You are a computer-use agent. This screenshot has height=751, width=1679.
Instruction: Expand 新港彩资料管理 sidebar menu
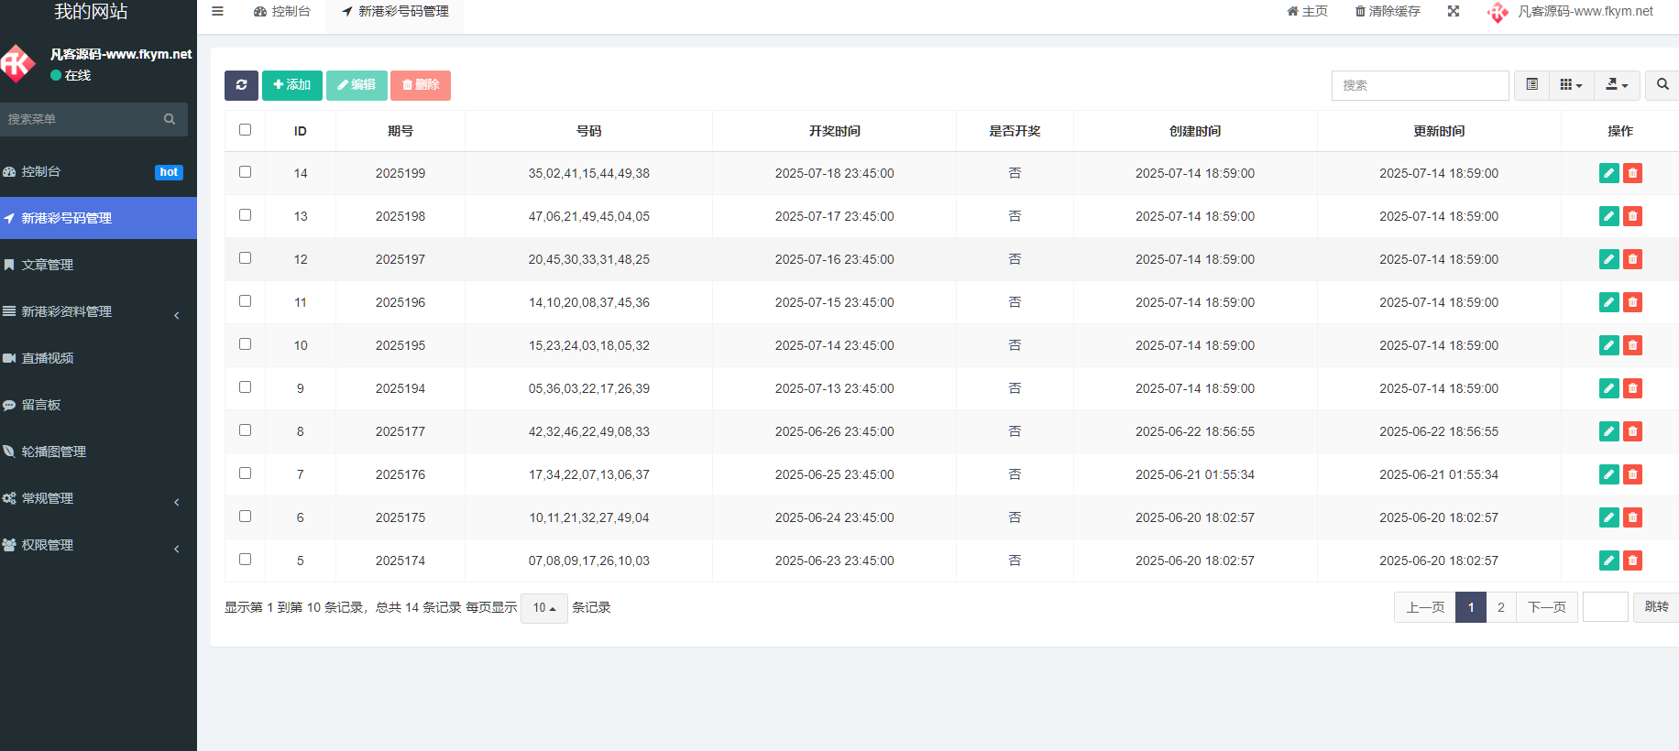coord(98,311)
